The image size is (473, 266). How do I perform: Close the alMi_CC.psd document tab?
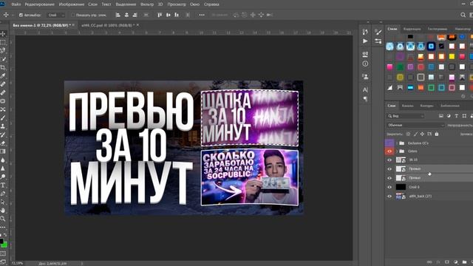coord(138,25)
